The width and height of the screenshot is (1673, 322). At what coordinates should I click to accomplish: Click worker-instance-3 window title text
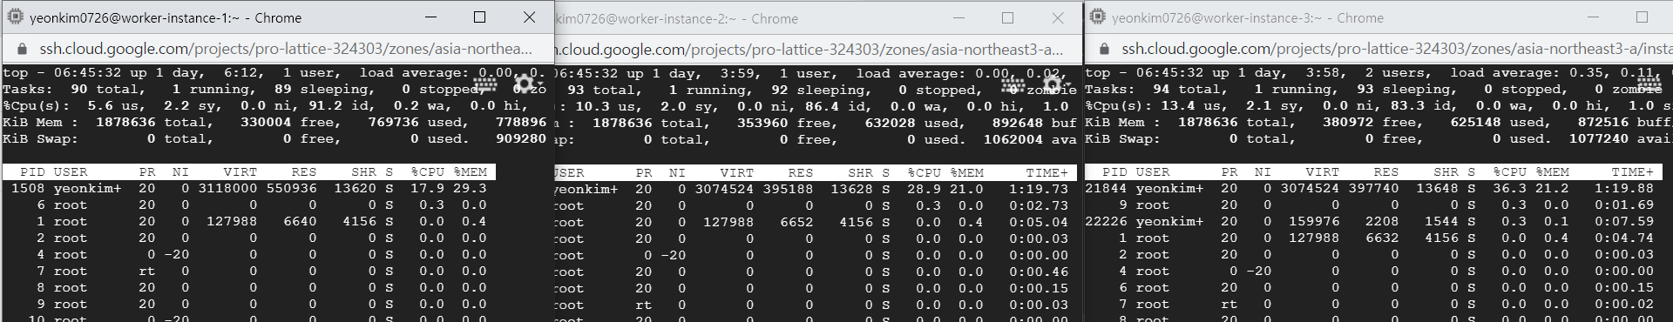1248,18
